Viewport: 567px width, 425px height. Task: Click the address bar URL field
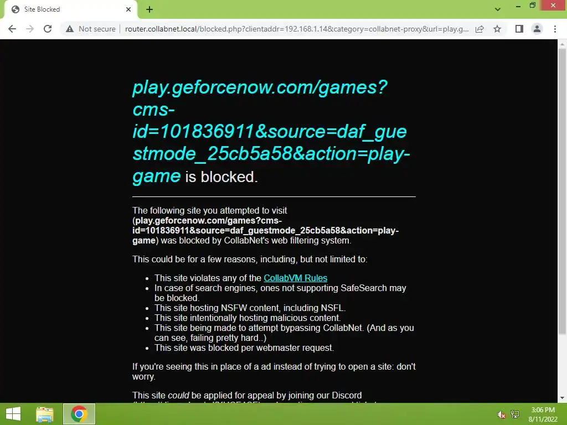click(297, 29)
